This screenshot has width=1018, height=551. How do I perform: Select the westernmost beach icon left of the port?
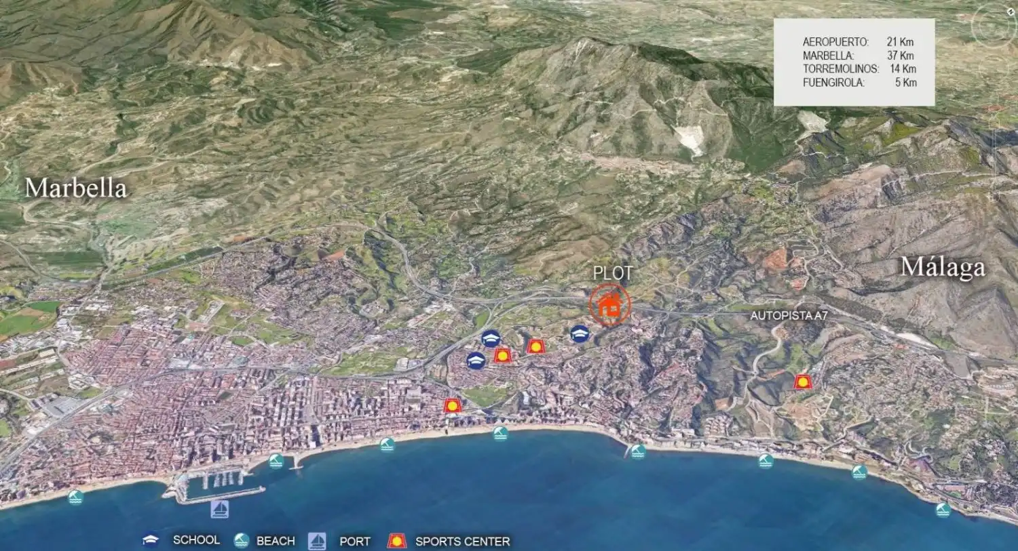(x=75, y=497)
